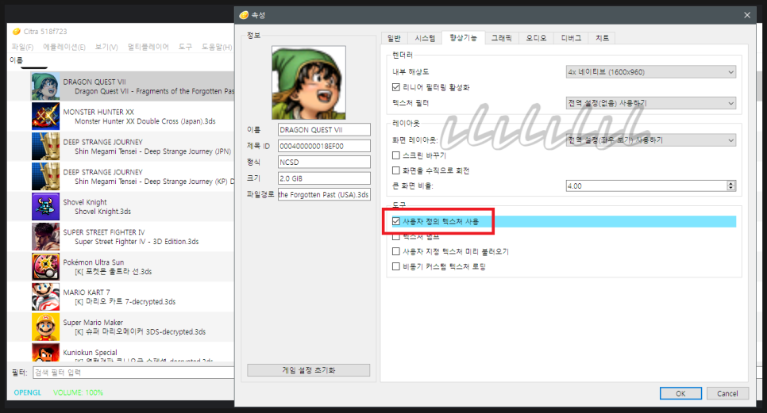The height and width of the screenshot is (413, 767).
Task: Enable 텍스처 덤프 checkbox
Action: (395, 237)
